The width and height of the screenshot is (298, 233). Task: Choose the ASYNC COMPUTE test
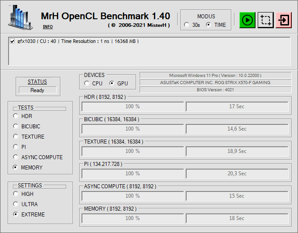(16, 157)
